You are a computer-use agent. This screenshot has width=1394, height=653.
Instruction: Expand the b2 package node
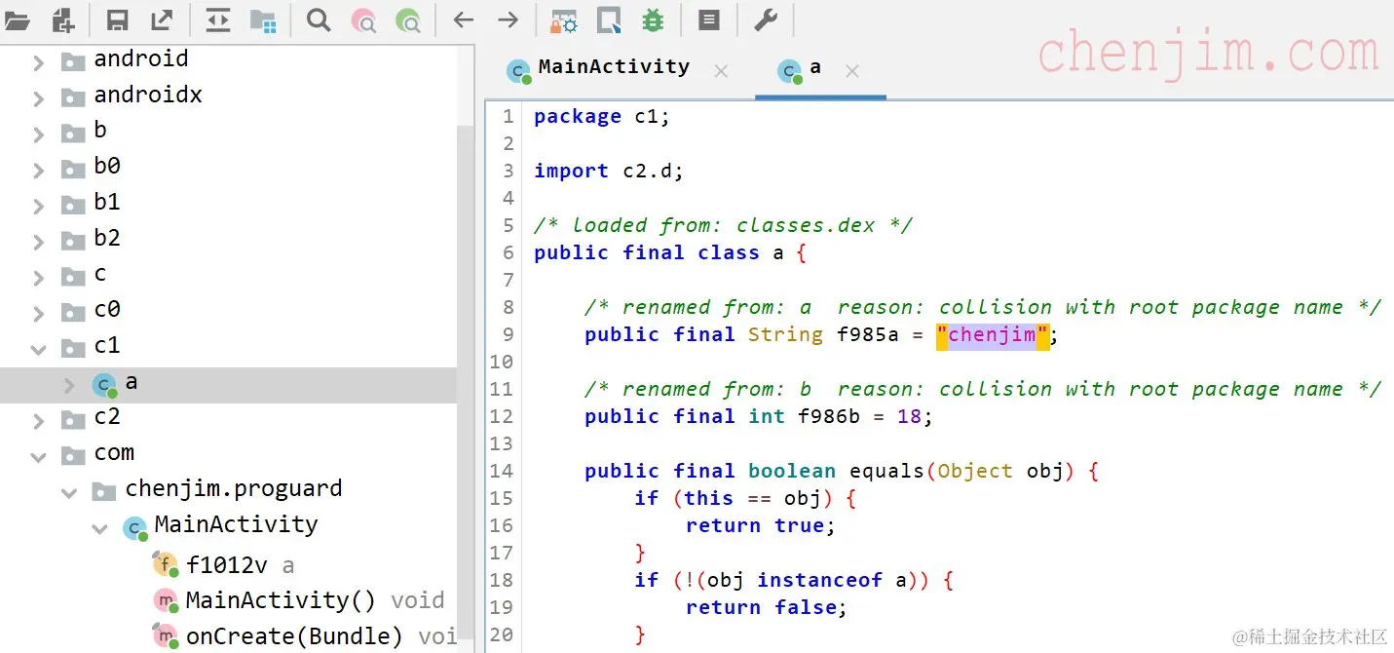click(39, 242)
